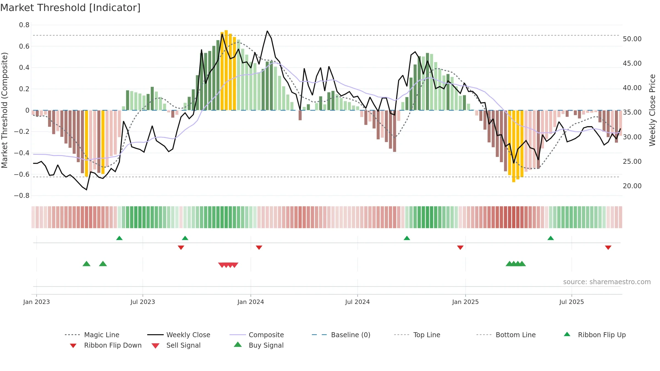
Task: Click the Buy Signal marker in March 2023
Action: [x=86, y=264]
